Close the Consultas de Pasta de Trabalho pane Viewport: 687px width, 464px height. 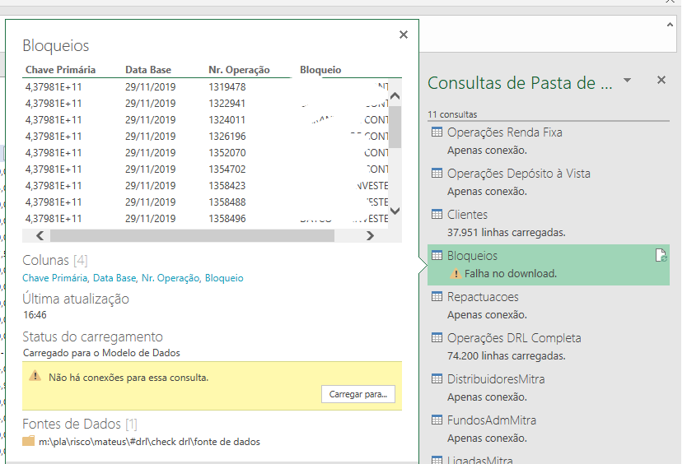[x=661, y=80]
